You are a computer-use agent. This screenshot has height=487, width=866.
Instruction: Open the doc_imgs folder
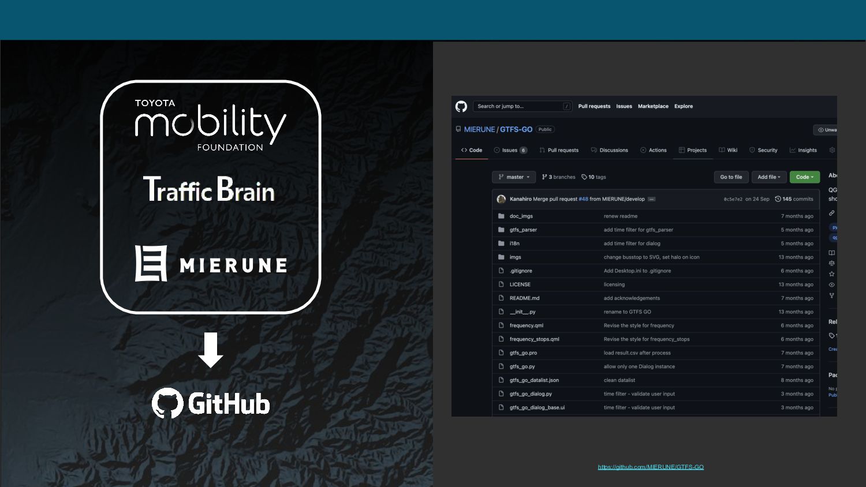[521, 216]
